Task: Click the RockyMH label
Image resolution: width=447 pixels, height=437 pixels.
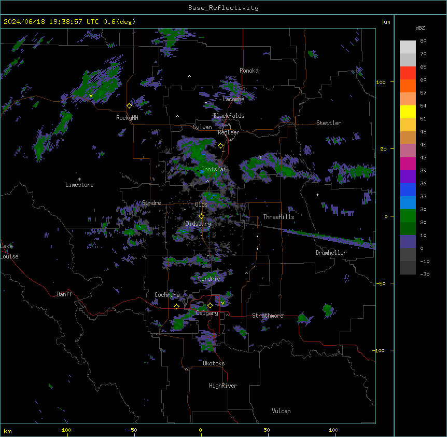Action: [127, 117]
